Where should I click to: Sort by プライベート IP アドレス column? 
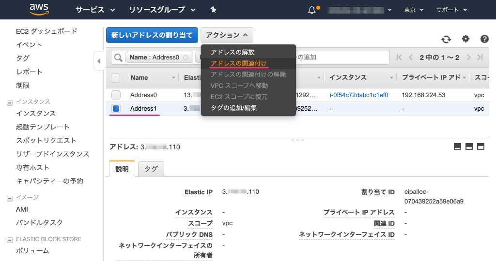coord(434,78)
